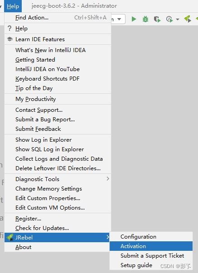Expand the Profiler options dropdown arrow
198x273 pixels.
[178, 19]
